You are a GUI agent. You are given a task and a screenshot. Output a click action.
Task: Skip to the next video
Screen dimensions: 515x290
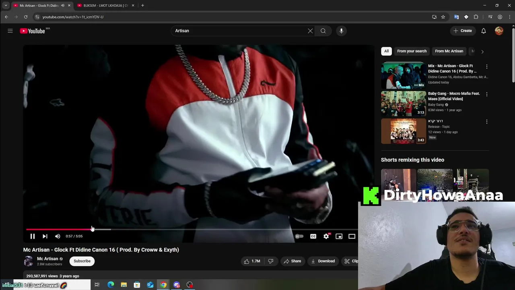click(x=45, y=236)
